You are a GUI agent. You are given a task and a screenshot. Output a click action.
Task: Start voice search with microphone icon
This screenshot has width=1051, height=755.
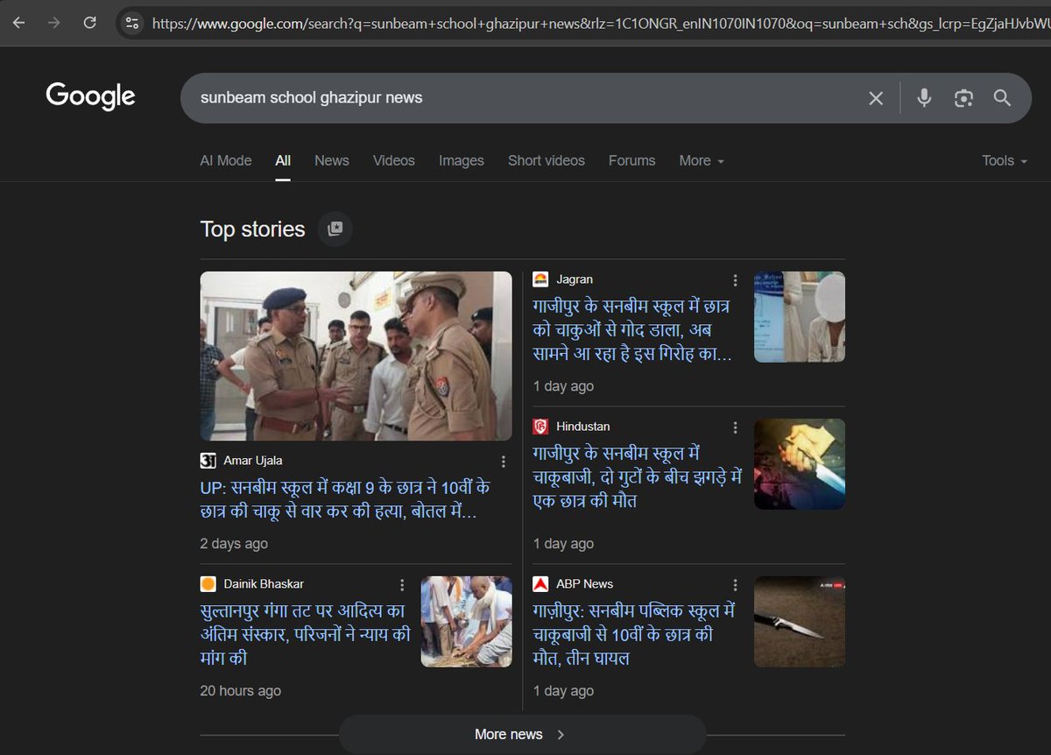(x=924, y=98)
